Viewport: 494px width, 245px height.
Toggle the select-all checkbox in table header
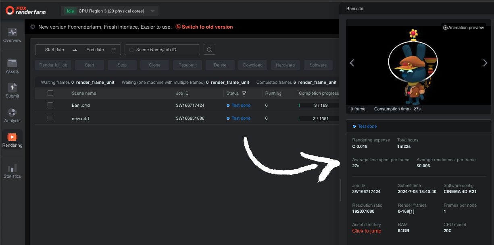pos(50,93)
